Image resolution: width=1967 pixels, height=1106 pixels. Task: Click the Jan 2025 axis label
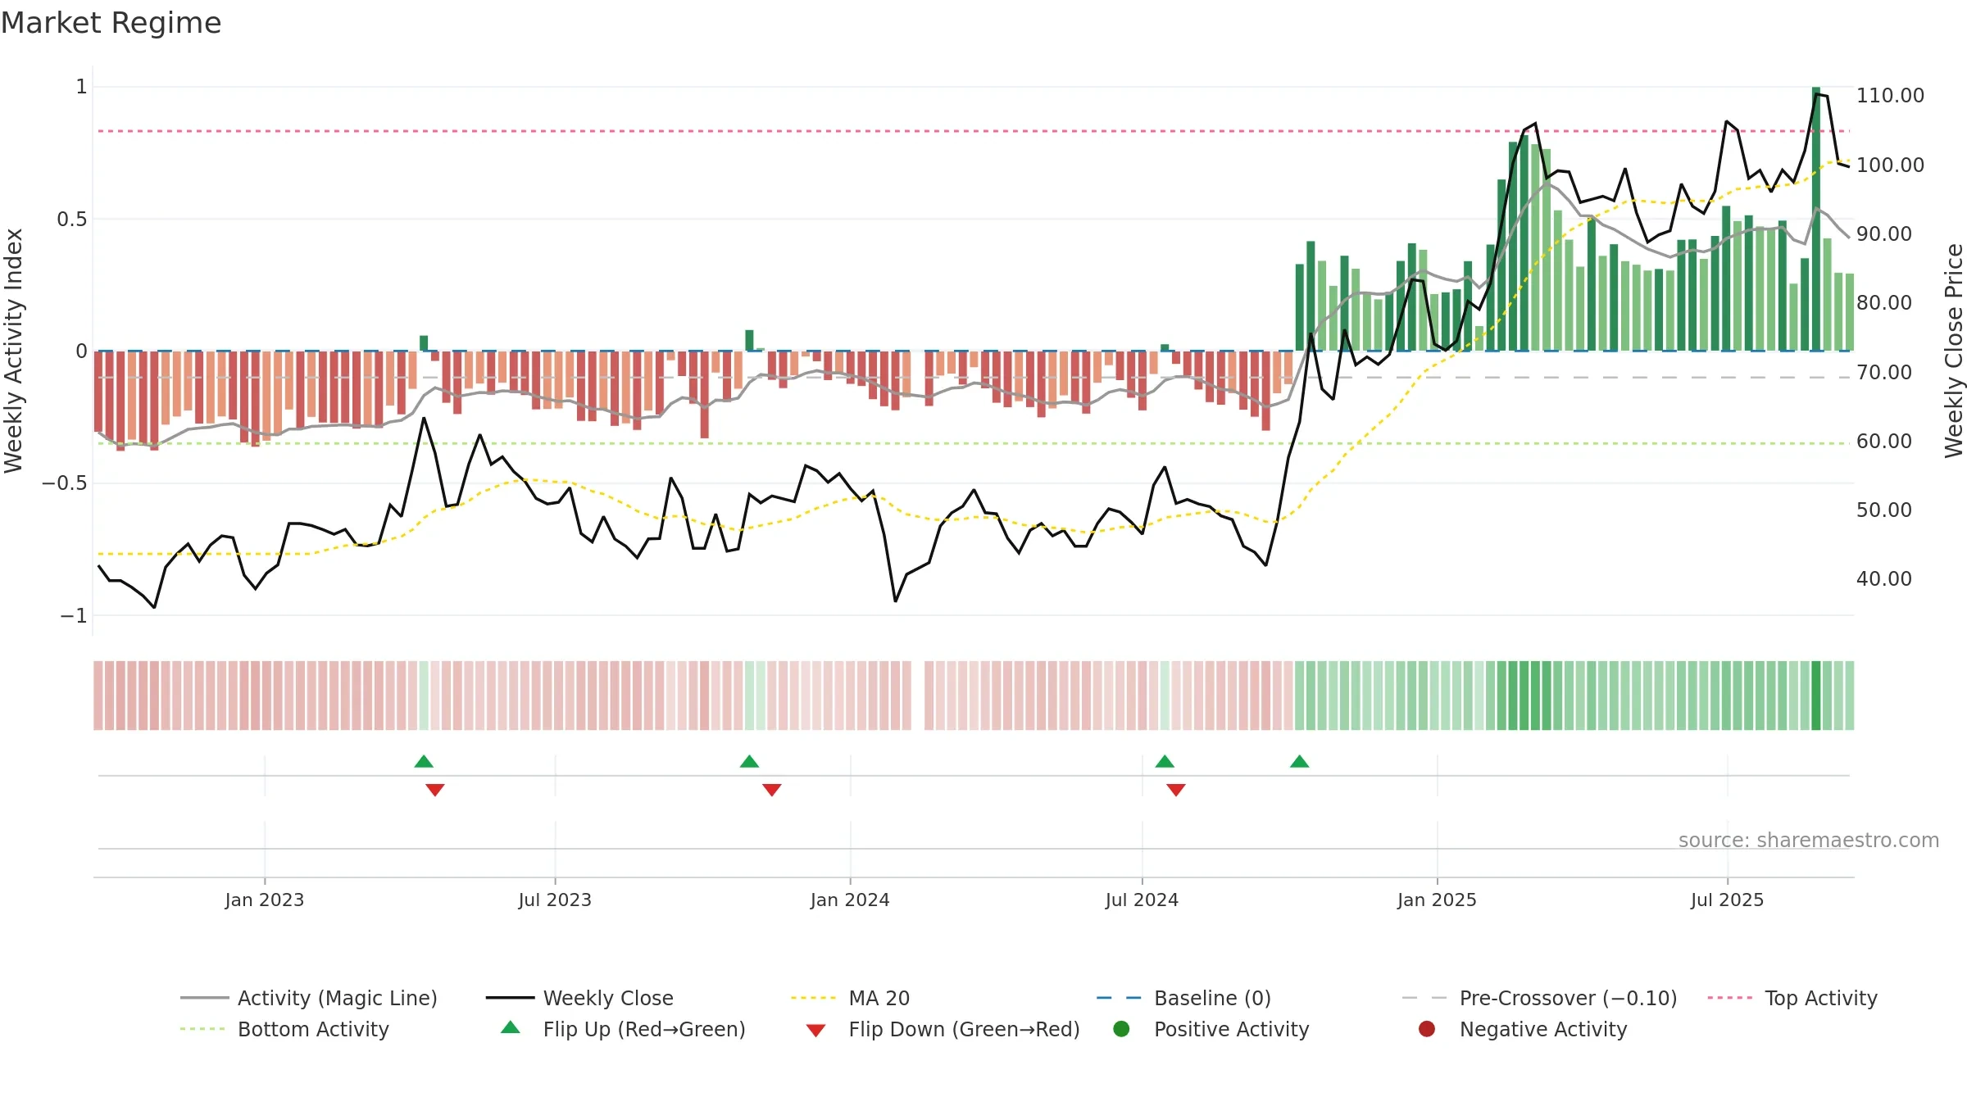coord(1437,900)
